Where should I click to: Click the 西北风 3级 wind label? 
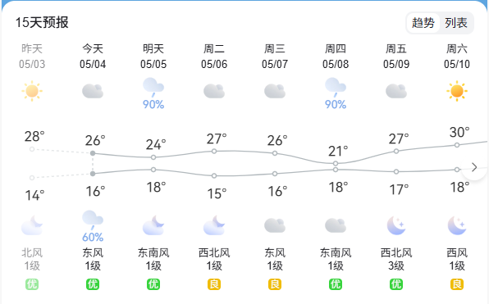[396, 259]
